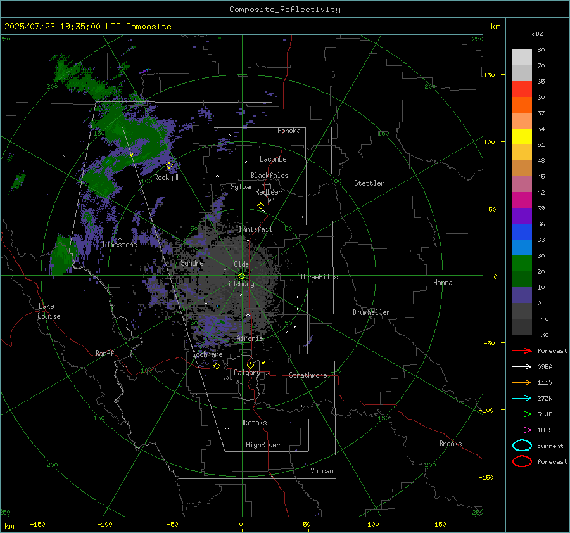Click the Lake Louise label

click(x=49, y=311)
